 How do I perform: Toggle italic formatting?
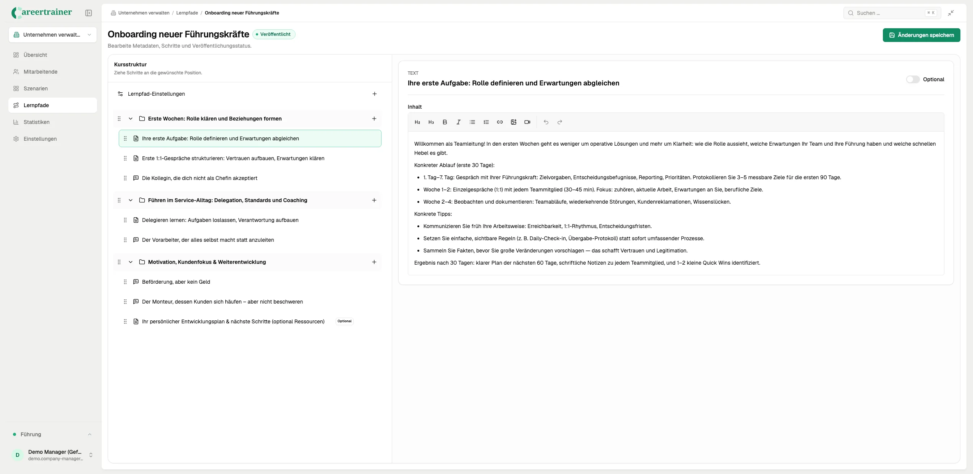coord(459,122)
